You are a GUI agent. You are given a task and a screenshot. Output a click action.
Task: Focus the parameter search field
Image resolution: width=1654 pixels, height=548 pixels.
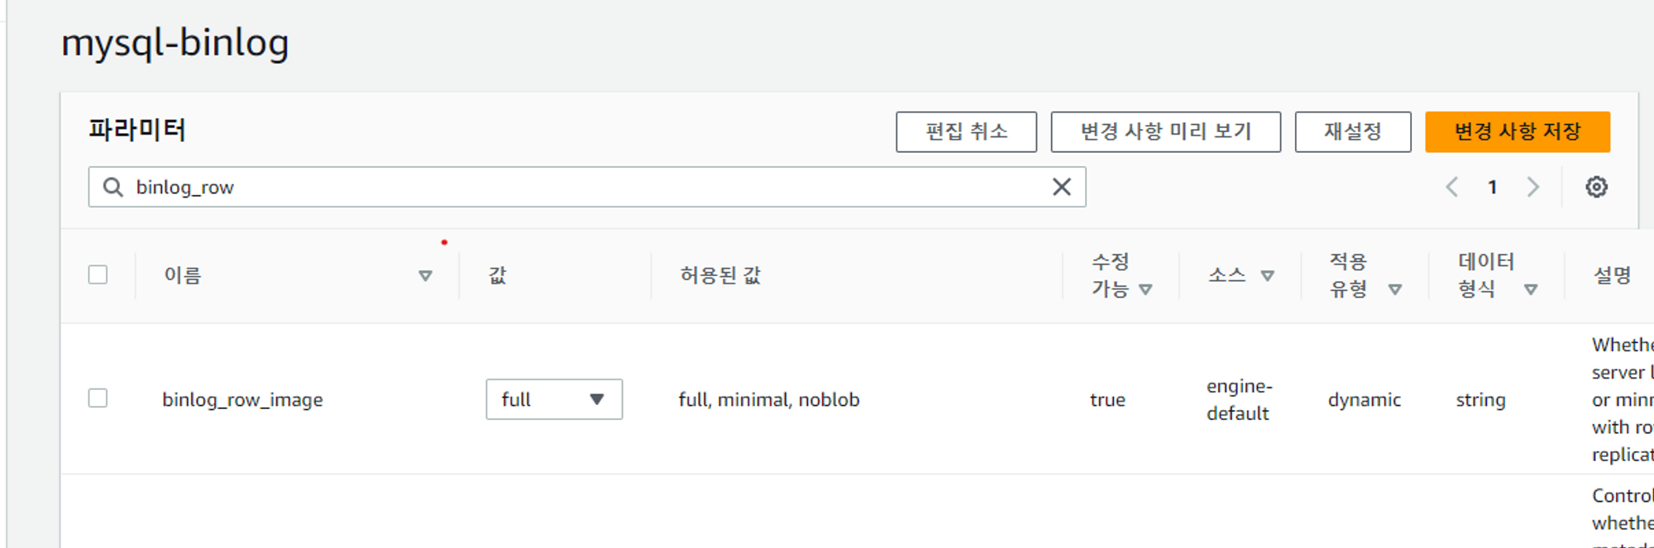pos(587,187)
